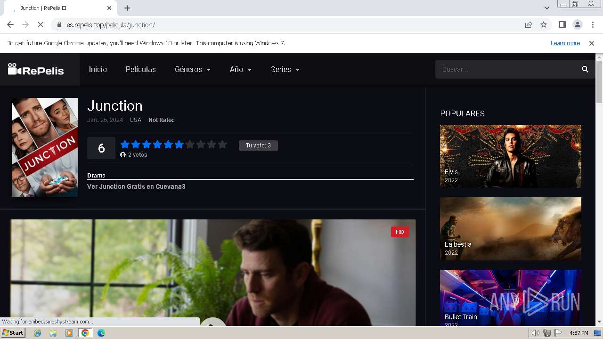Open the Junction poster image

tap(45, 147)
